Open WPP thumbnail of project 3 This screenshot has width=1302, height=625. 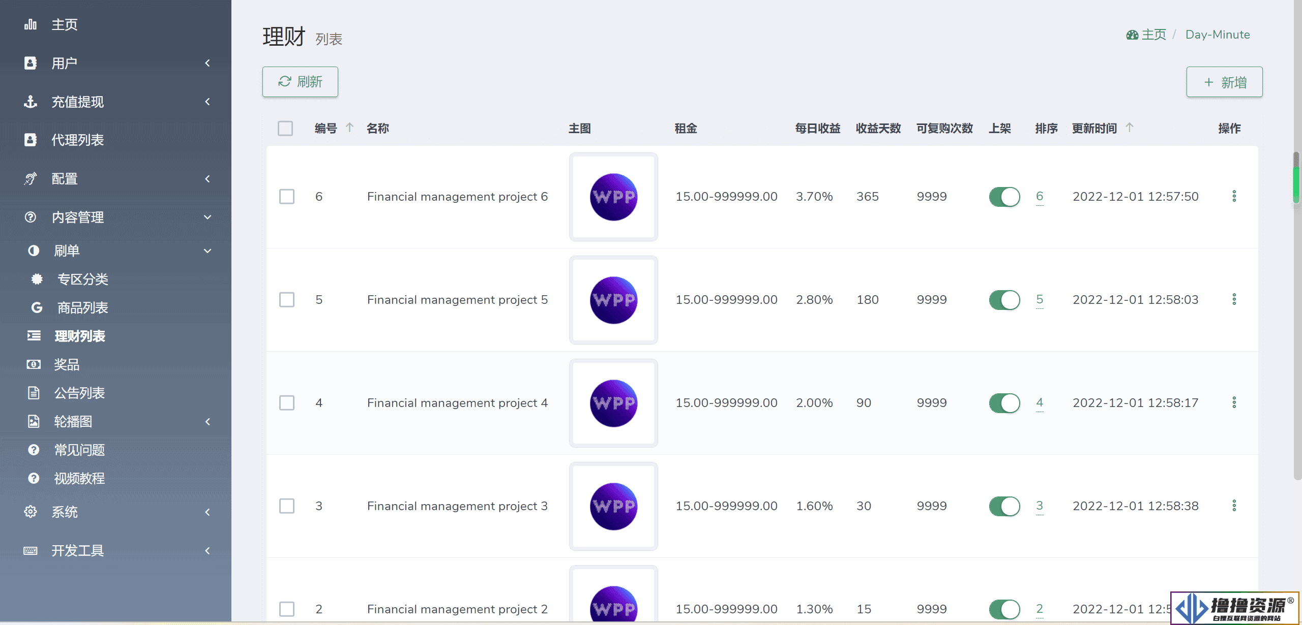click(x=613, y=506)
